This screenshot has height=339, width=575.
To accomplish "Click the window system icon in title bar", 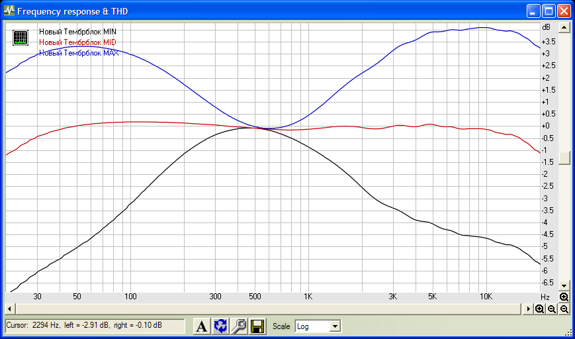I will coord(9,11).
